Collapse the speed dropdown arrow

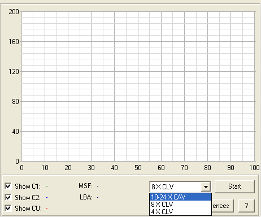click(x=206, y=186)
